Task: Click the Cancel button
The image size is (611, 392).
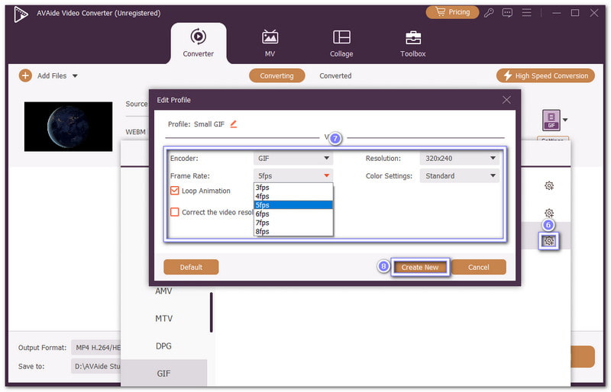Action: [478, 267]
